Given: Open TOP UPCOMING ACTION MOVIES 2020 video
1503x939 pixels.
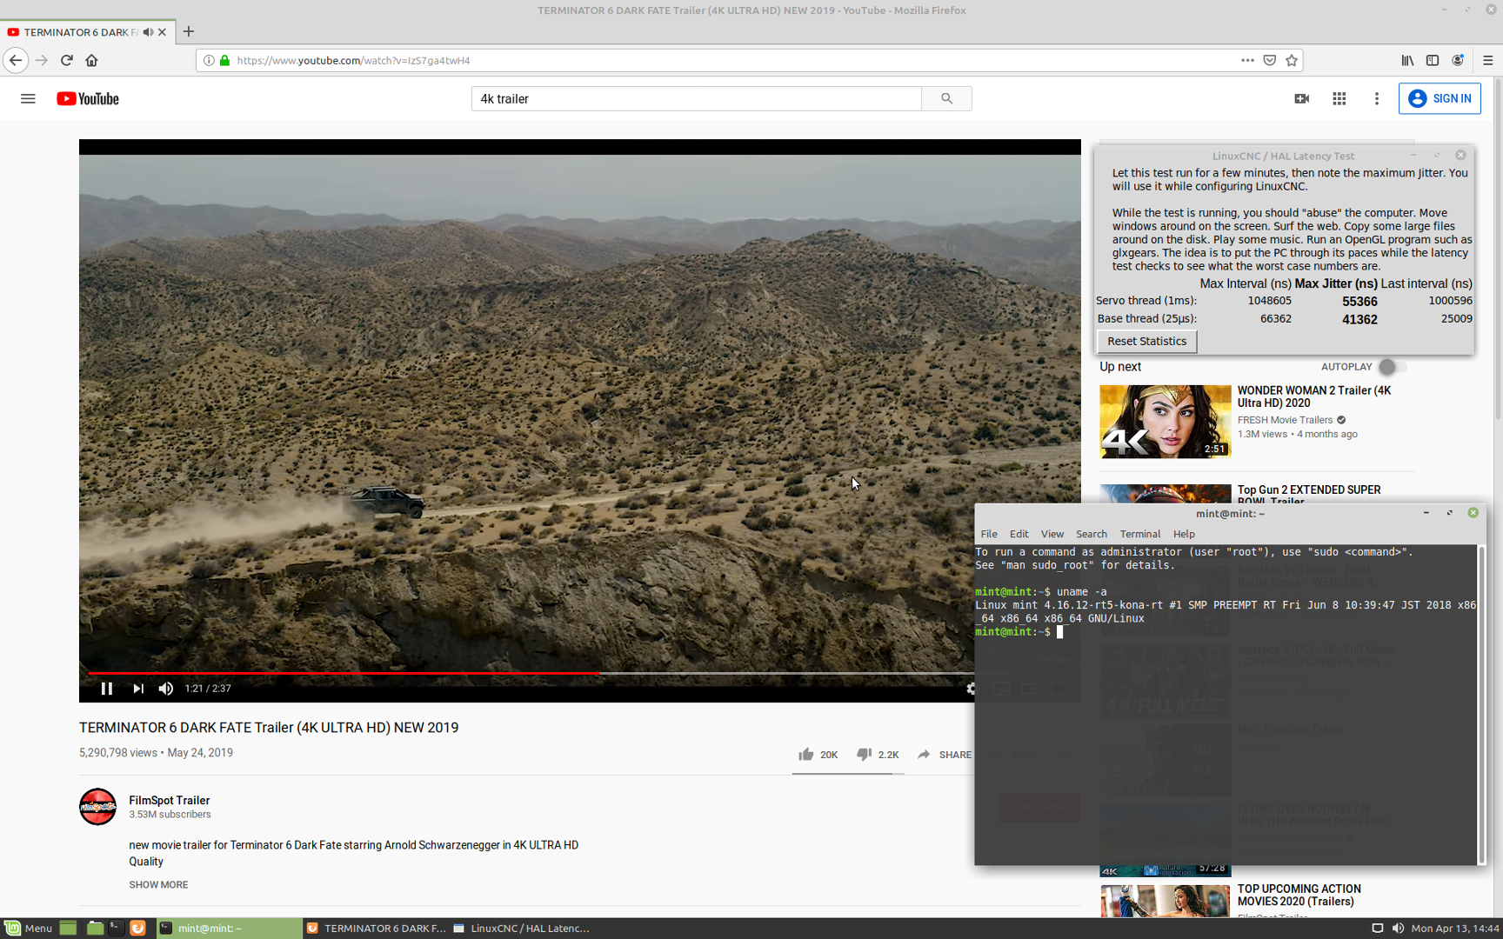Looking at the screenshot, I should (1299, 895).
